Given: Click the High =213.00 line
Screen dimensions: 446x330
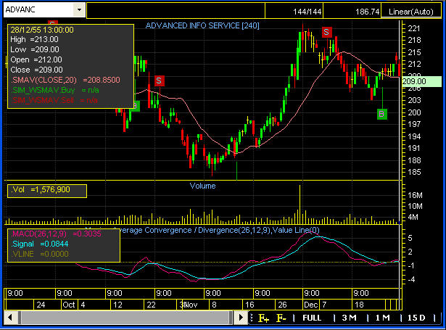Looking at the screenshot, I should (34, 40).
